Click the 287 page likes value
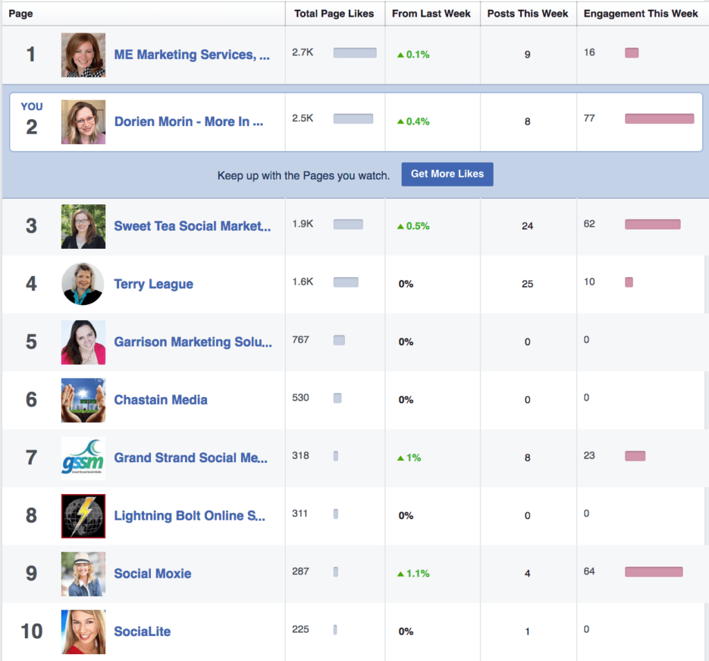709x661 pixels. tap(300, 572)
